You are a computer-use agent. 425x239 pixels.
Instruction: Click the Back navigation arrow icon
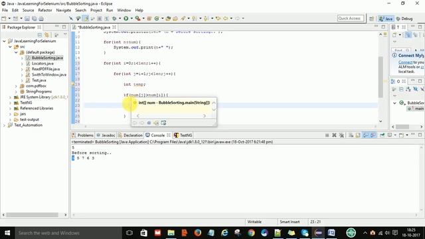coord(226,19)
